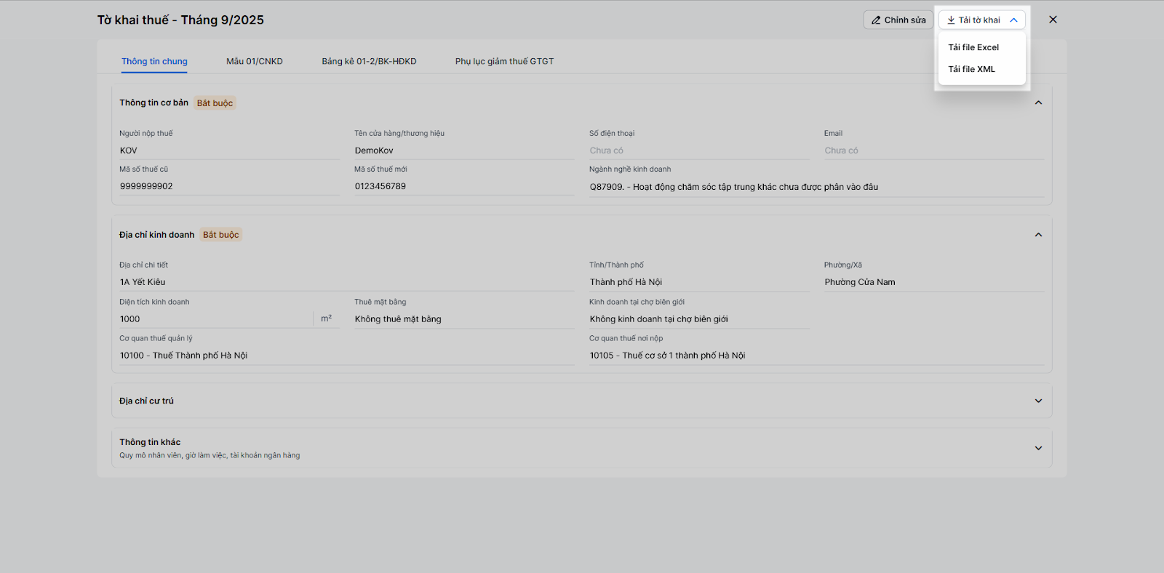Screen dimensions: 1164x573
Task: Click the Tỉnh/Thành phố field
Action: (x=698, y=282)
